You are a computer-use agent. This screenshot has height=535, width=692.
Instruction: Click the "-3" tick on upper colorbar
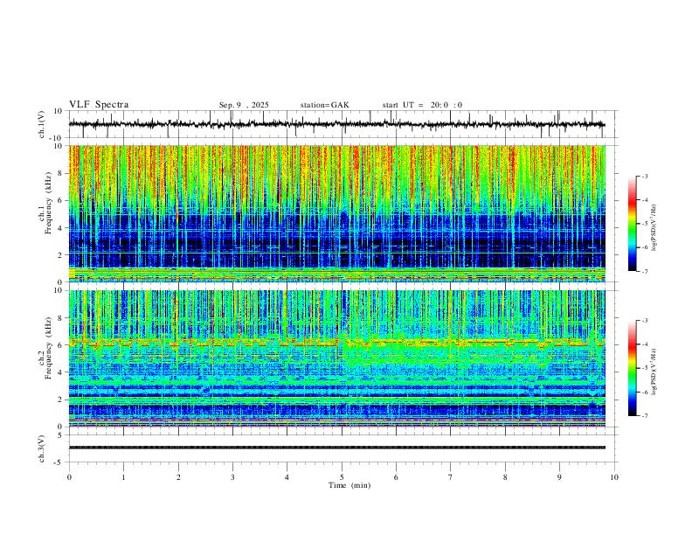[x=644, y=176]
